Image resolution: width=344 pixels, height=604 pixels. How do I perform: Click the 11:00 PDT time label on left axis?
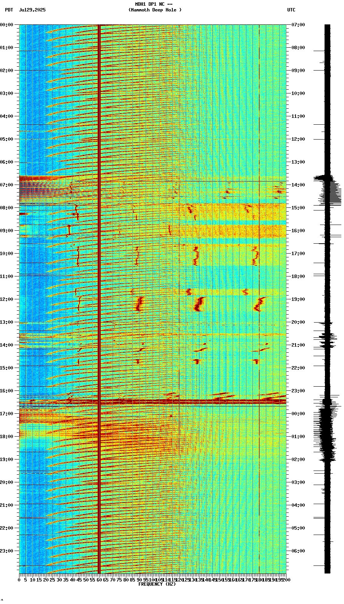click(6, 276)
